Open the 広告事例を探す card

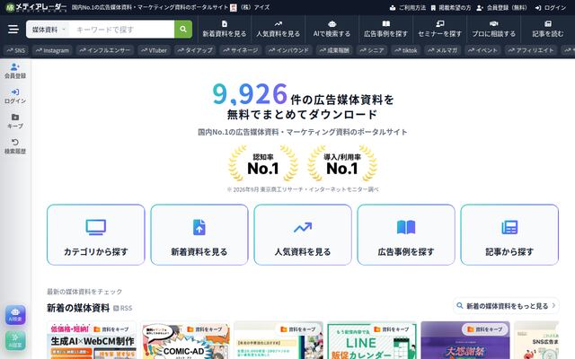(x=406, y=235)
